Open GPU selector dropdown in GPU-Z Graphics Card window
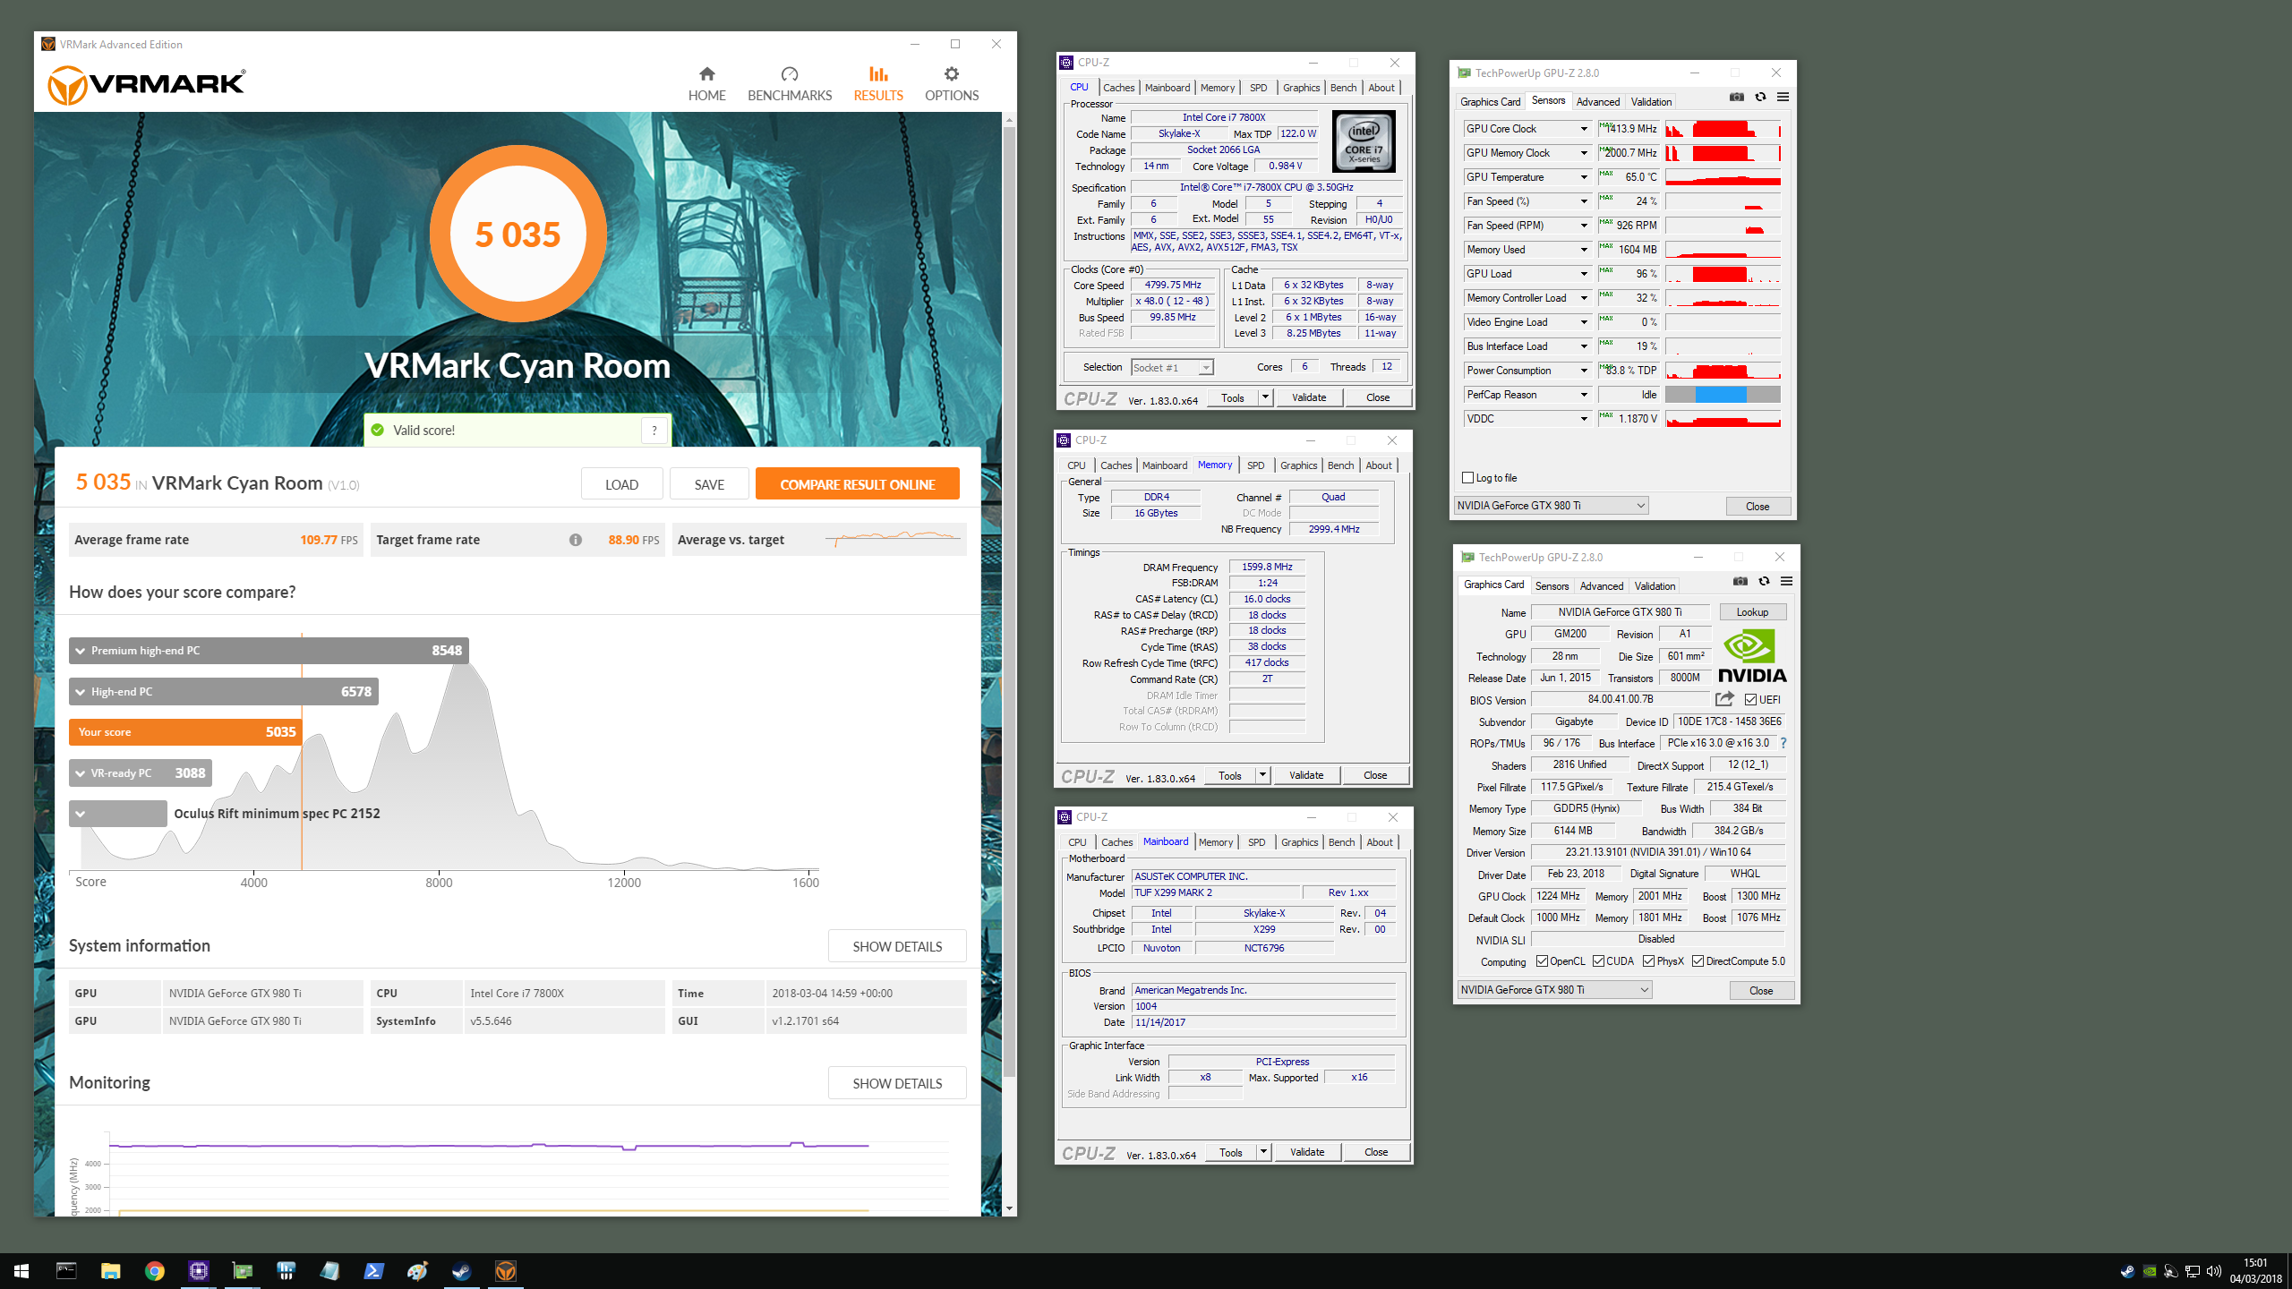This screenshot has height=1289, width=2292. 1554,990
